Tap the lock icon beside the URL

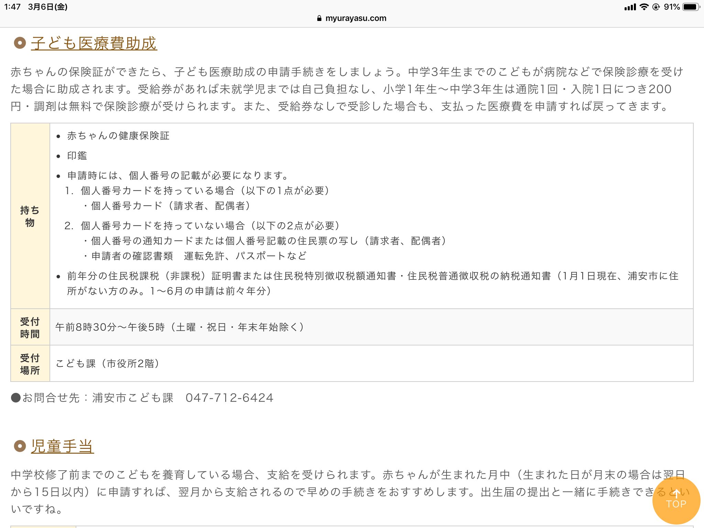coord(319,19)
